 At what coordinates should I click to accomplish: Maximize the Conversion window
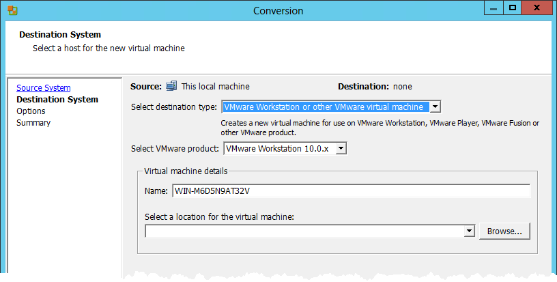(x=512, y=8)
